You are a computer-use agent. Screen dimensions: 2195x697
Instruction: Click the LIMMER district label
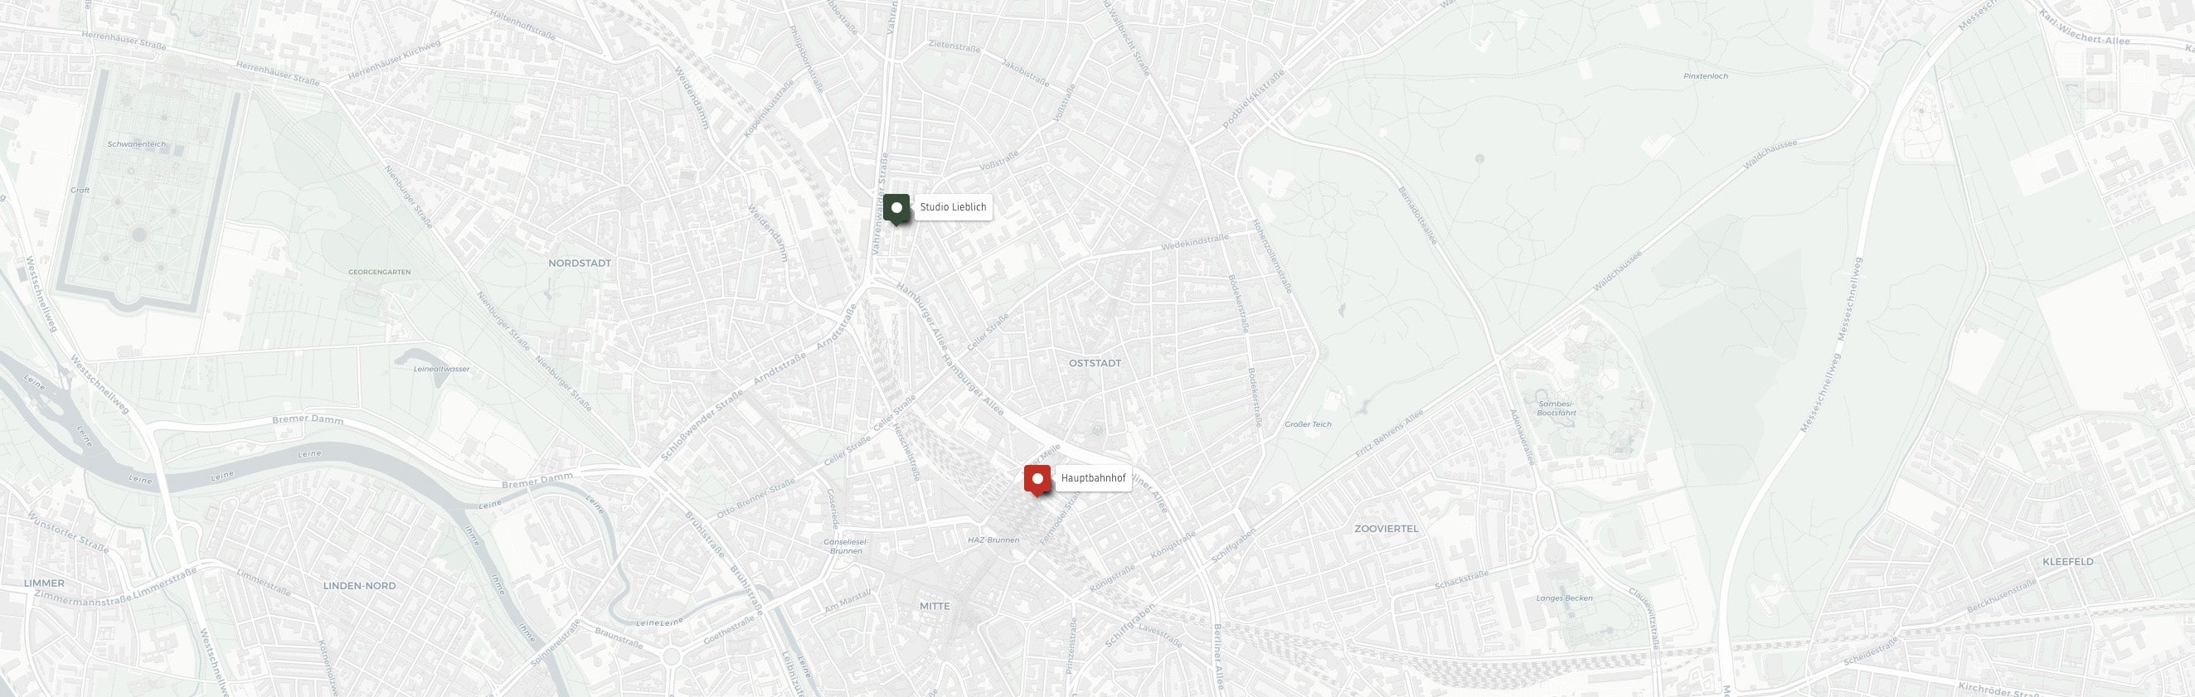(44, 583)
